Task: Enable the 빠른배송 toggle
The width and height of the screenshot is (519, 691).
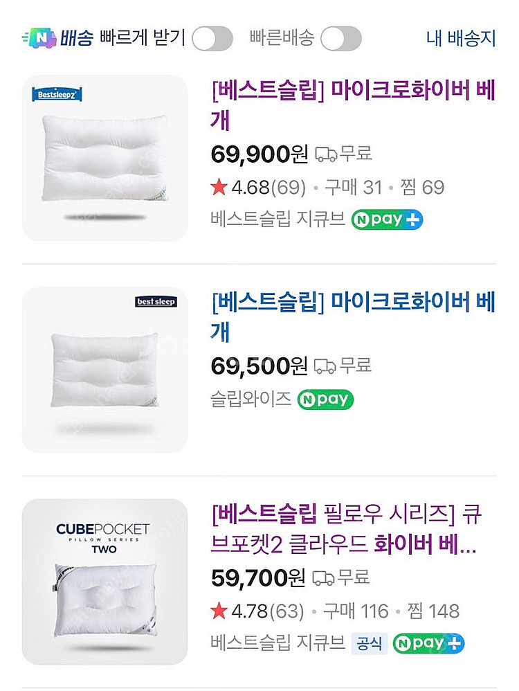Action: click(341, 39)
